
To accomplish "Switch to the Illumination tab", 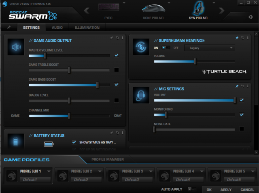I will [x=87, y=28].
